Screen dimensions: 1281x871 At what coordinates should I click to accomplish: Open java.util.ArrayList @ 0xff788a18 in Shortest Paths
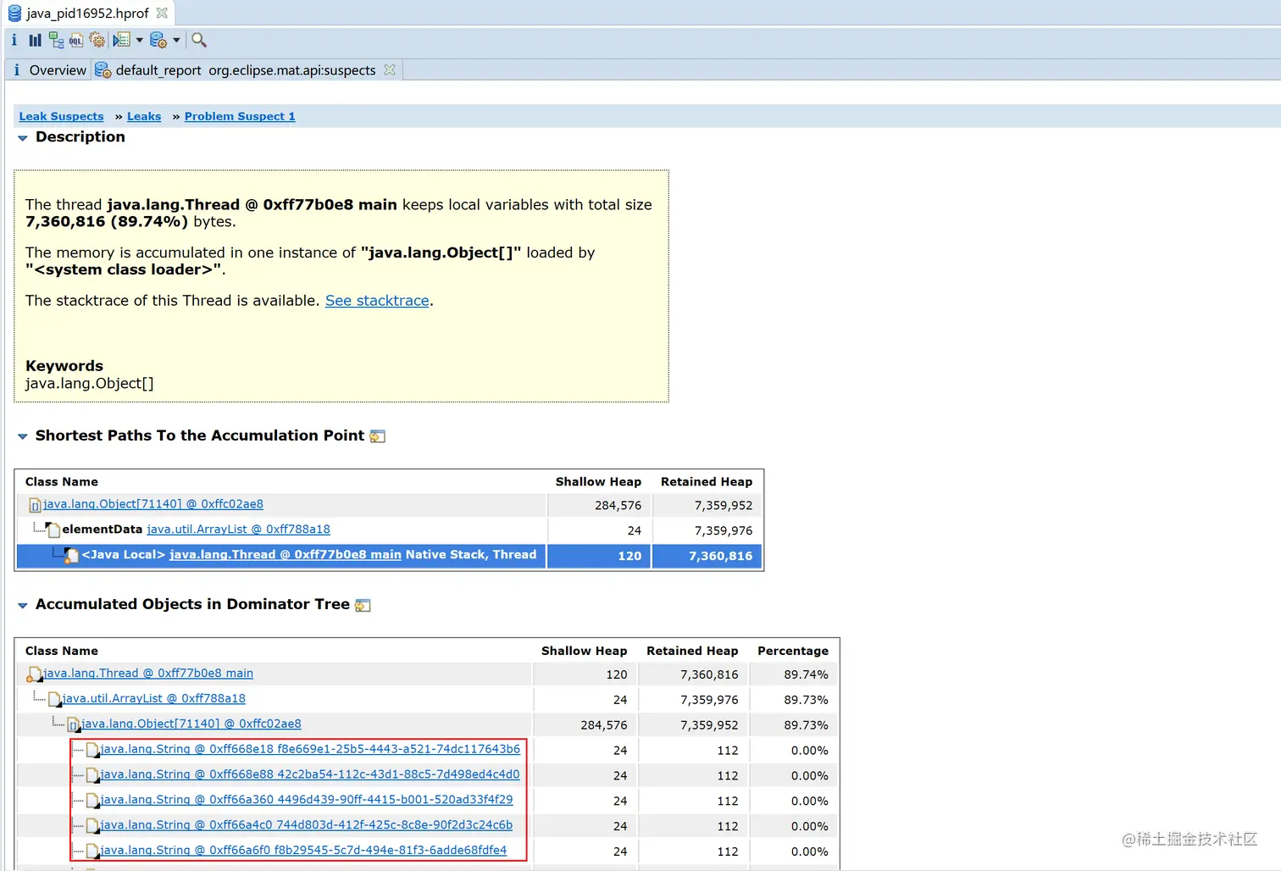(238, 530)
